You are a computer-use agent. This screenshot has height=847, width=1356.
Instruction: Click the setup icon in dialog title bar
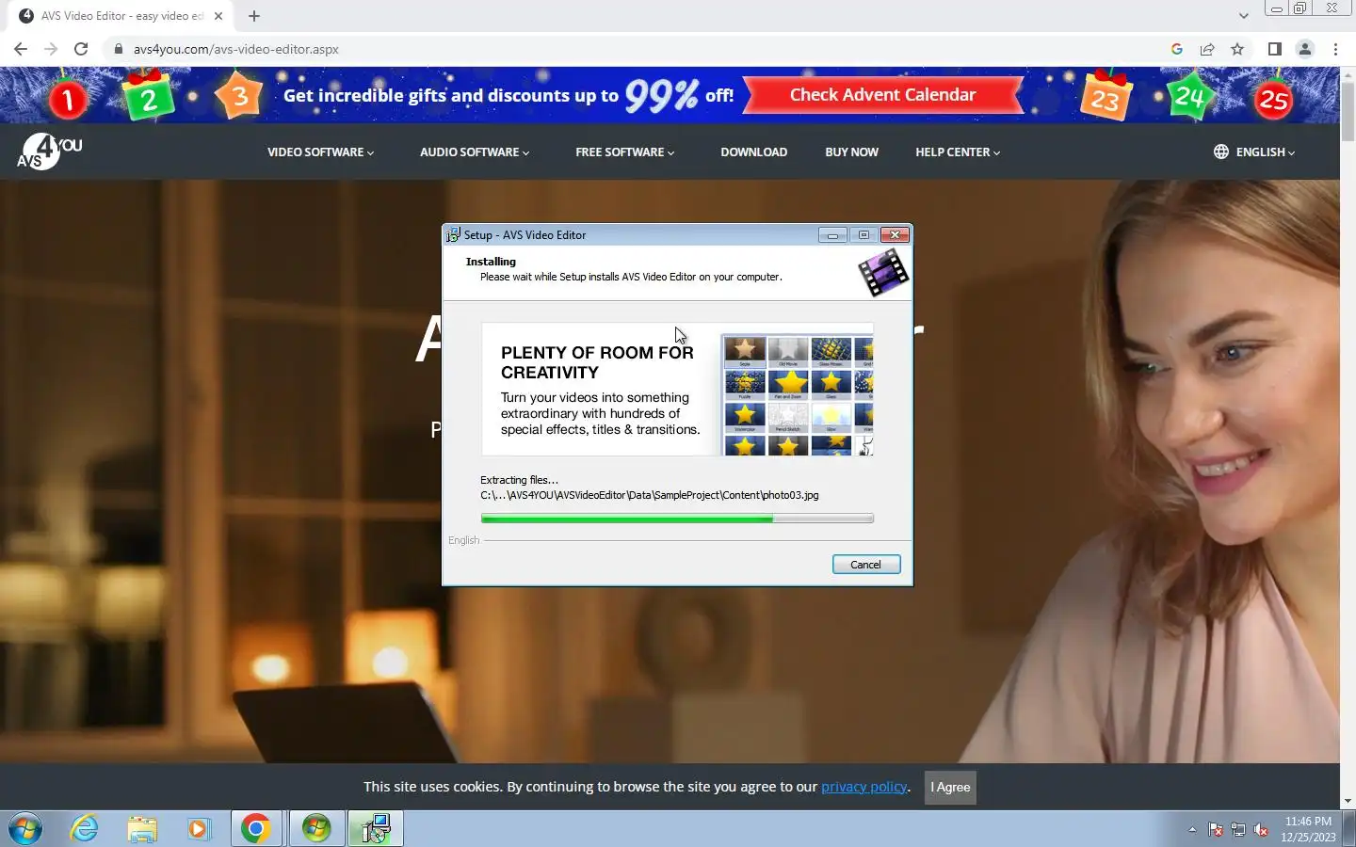[453, 235]
